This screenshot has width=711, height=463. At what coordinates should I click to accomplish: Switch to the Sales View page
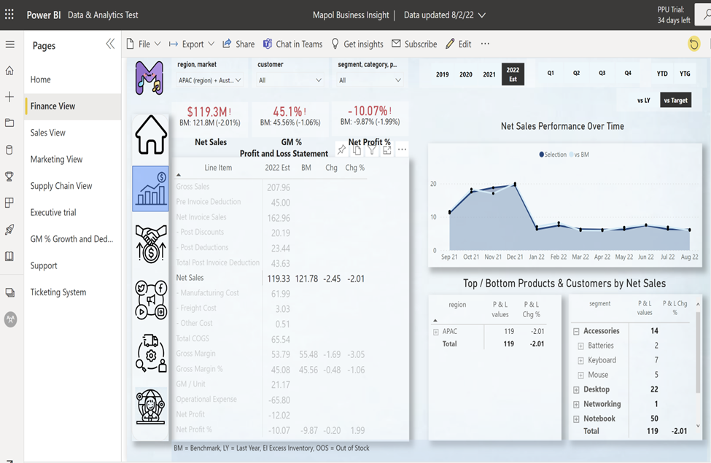(x=47, y=132)
